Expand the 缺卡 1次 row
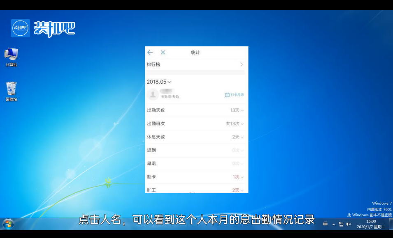Screen dimensions: 393x238 238,177
